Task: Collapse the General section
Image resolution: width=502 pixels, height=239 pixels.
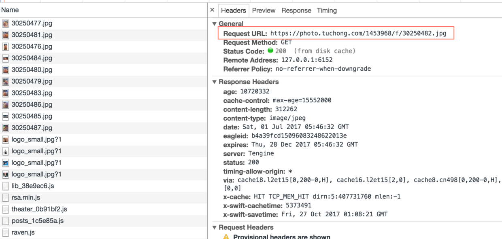Action: point(215,24)
